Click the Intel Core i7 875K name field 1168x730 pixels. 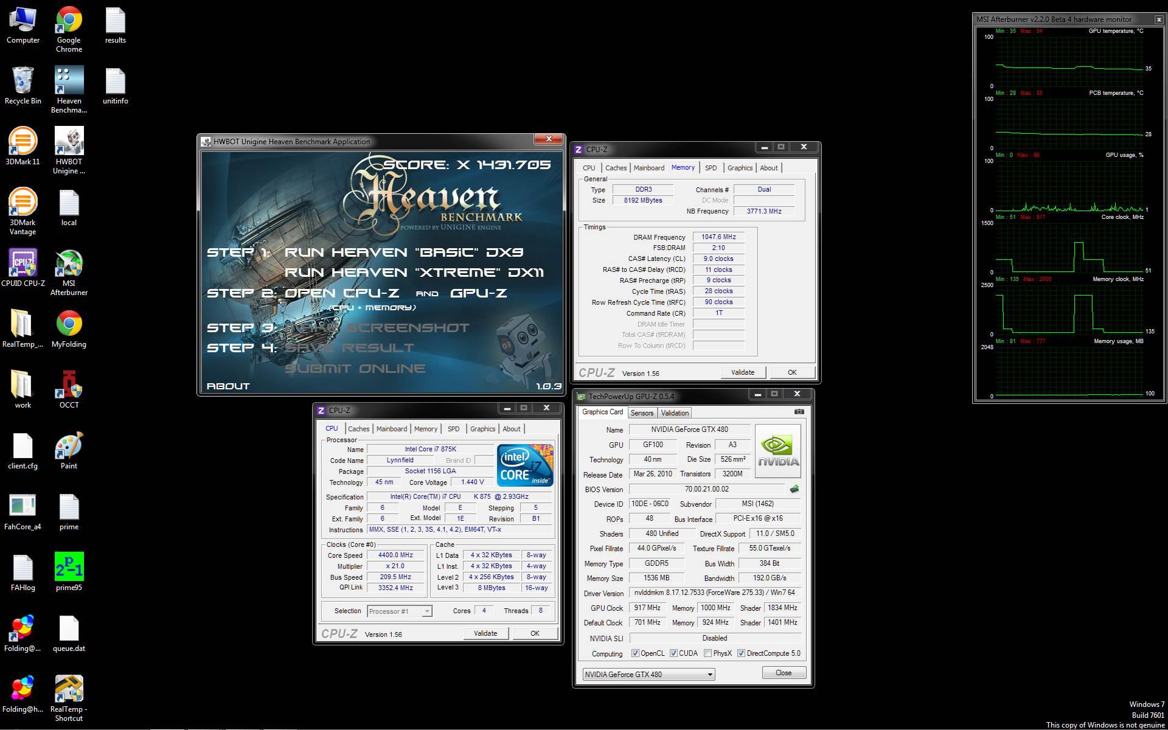coord(430,449)
